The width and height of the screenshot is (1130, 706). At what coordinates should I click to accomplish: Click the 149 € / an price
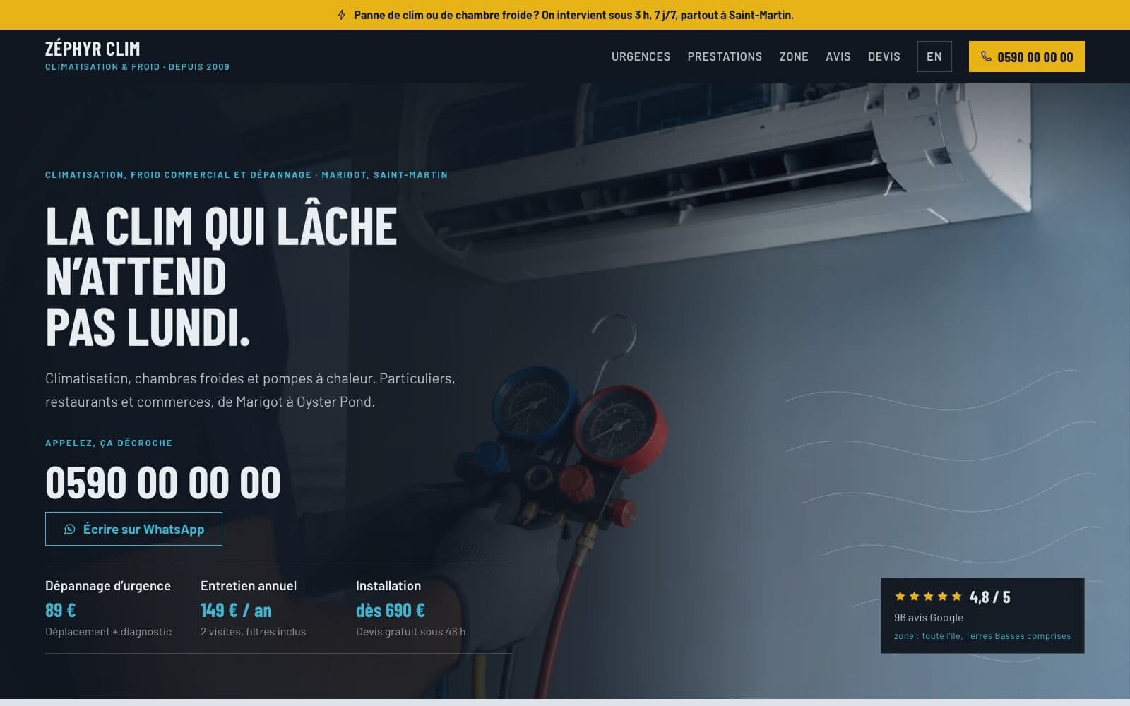point(236,610)
